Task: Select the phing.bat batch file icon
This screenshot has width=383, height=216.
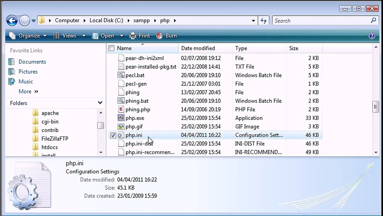Action: pyautogui.click(x=121, y=101)
